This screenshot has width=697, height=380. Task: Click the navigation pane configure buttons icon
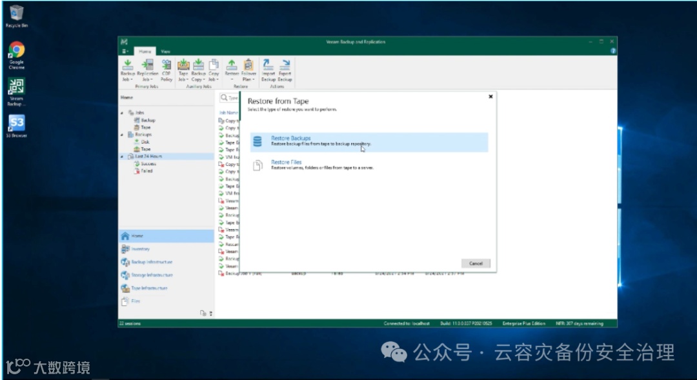(x=203, y=314)
